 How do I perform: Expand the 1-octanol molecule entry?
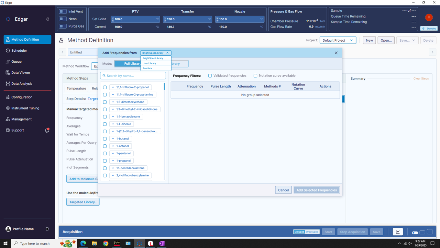(x=113, y=146)
